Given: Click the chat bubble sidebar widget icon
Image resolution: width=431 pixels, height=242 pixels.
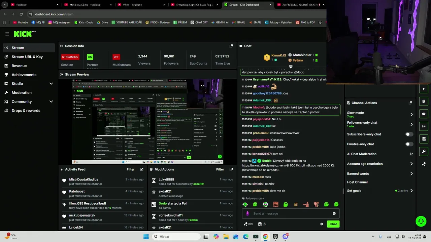Looking at the screenshot, I should tap(424, 114).
